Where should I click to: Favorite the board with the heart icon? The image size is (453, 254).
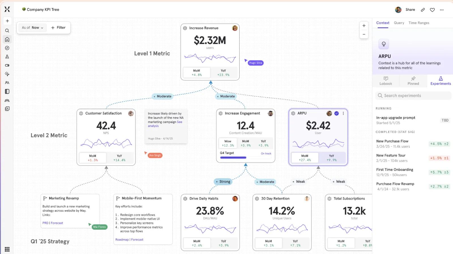432,10
